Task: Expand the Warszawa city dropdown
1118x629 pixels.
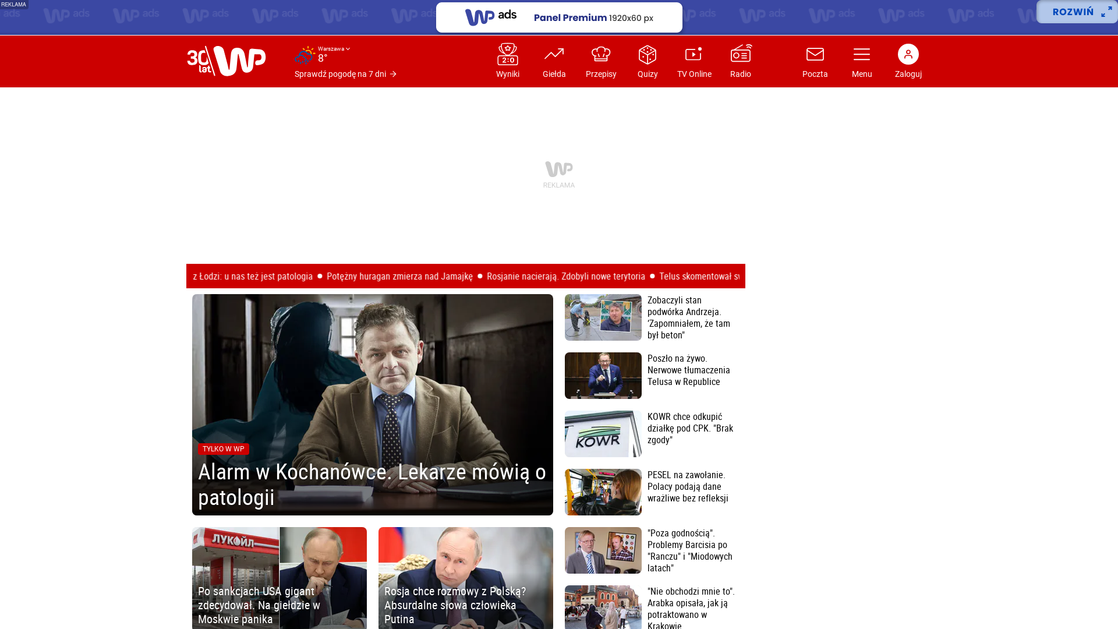Action: [334, 49]
